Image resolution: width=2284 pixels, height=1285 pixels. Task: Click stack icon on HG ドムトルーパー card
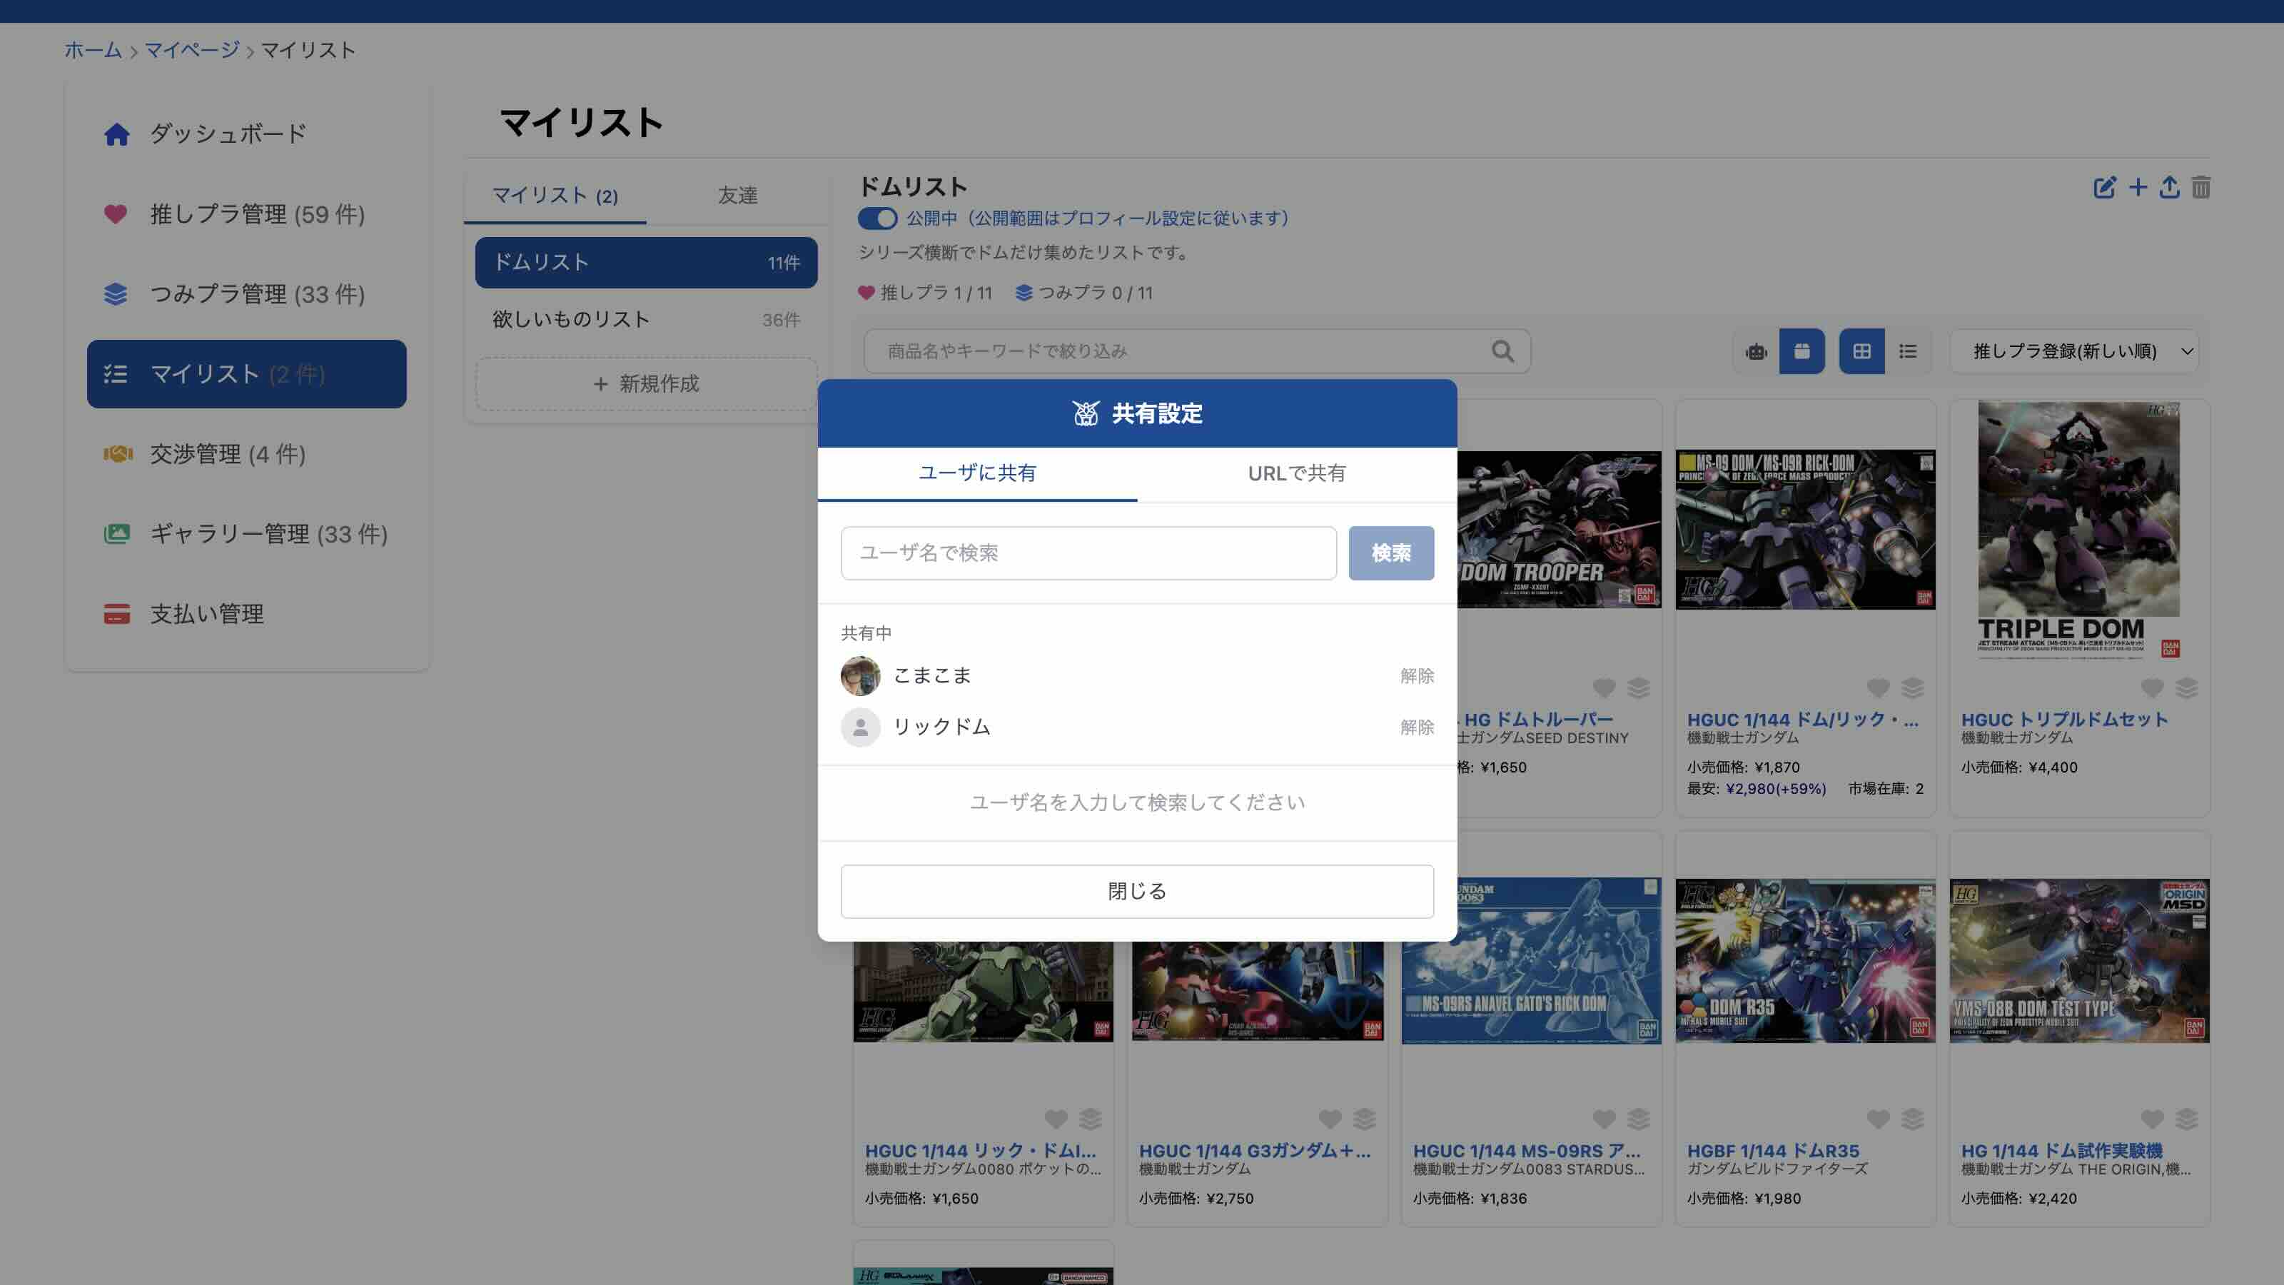click(1639, 688)
